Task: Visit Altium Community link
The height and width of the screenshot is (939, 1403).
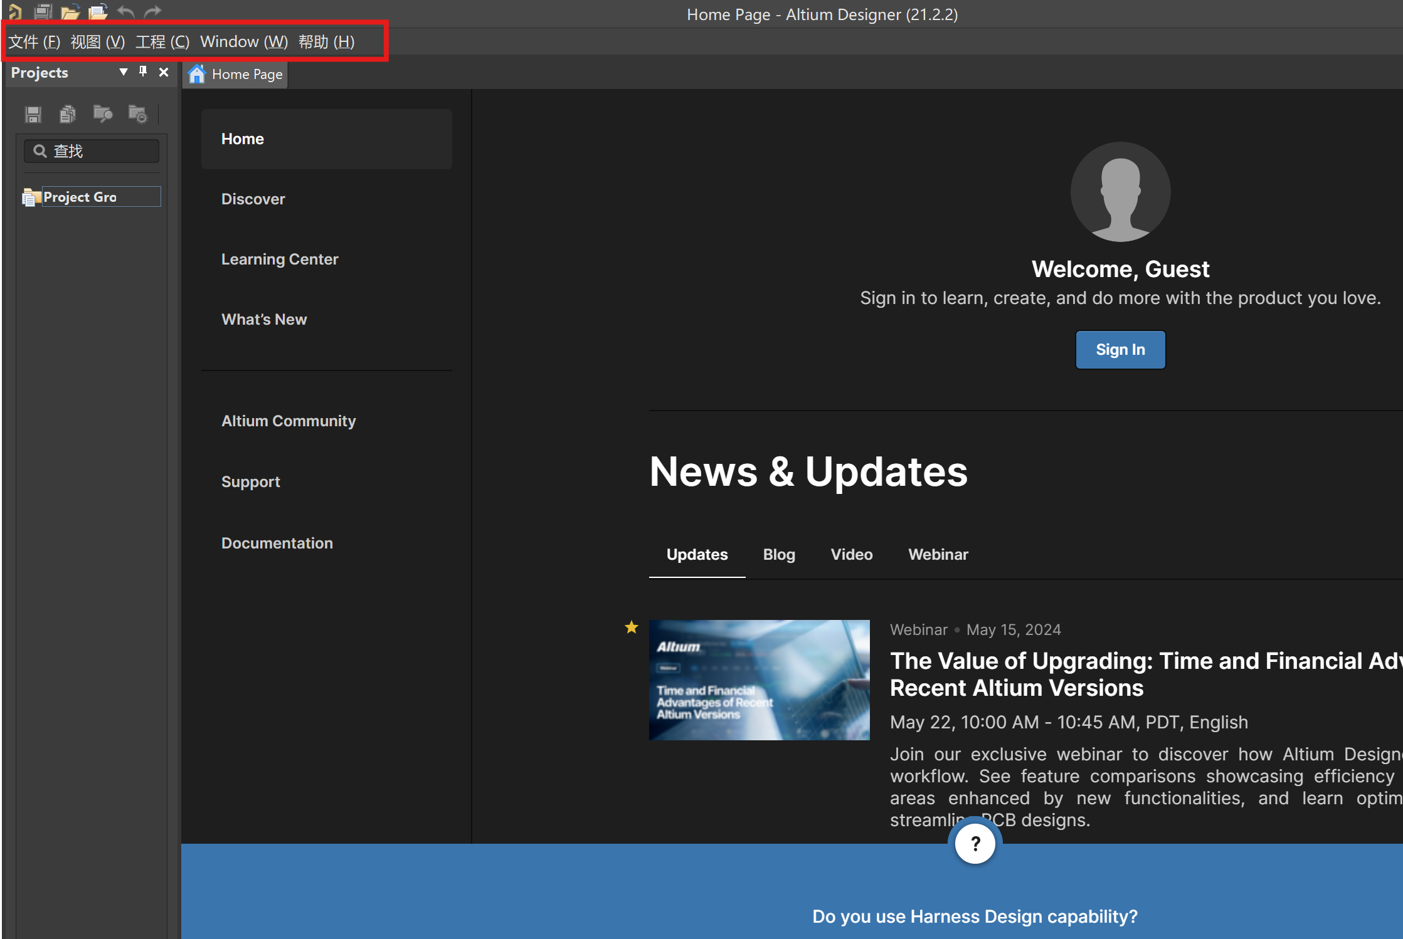Action: pyautogui.click(x=289, y=421)
